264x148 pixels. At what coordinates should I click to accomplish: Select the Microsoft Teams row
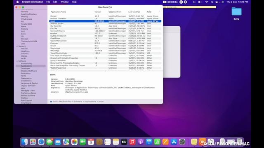105,31
